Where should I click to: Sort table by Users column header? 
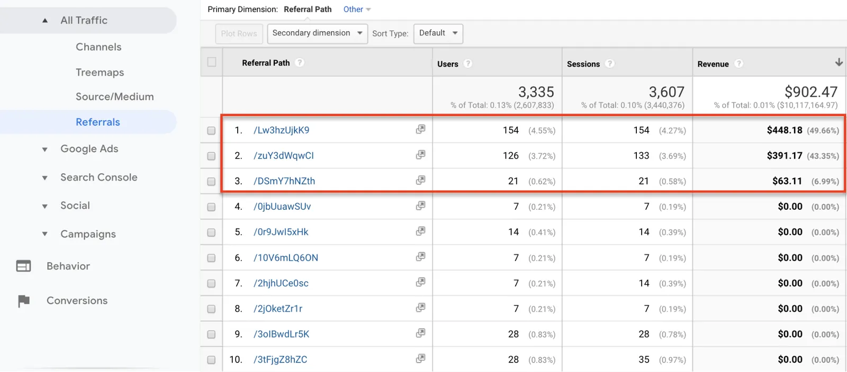(x=448, y=64)
